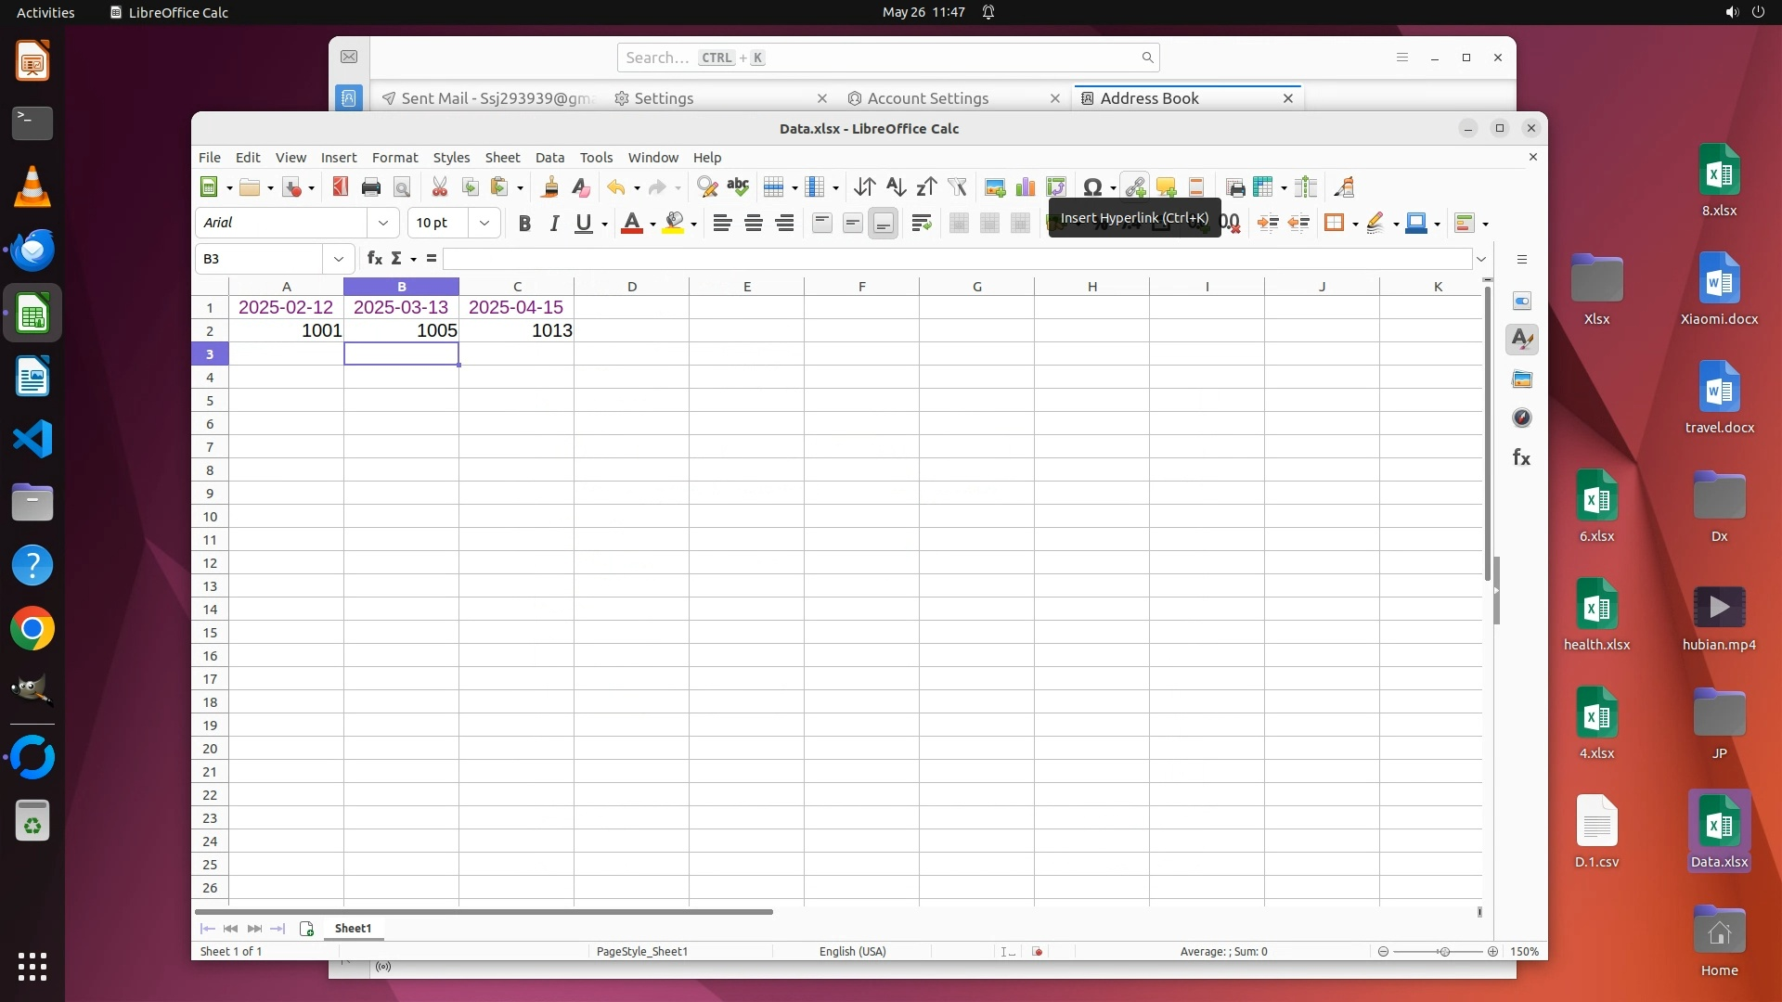Open the Format menu
Image resolution: width=1782 pixels, height=1002 pixels.
tap(394, 158)
